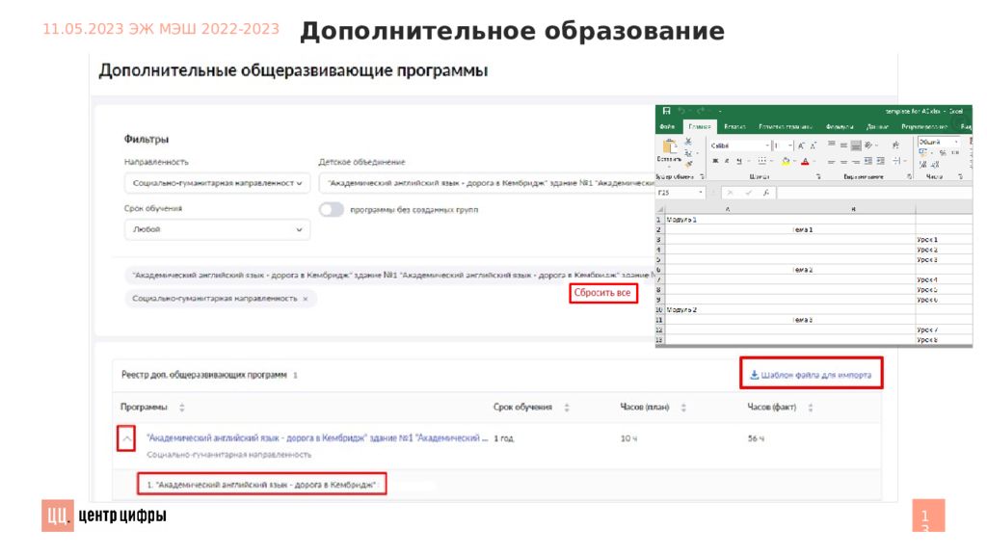The height and width of the screenshot is (555, 987).
Task: Click the insert function fx icon
Action: pyautogui.click(x=764, y=193)
